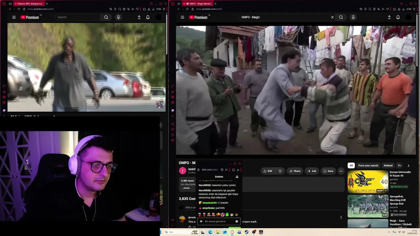Run search with magnifier in left YouTube window
The width and height of the screenshot is (420, 236).
click(106, 17)
